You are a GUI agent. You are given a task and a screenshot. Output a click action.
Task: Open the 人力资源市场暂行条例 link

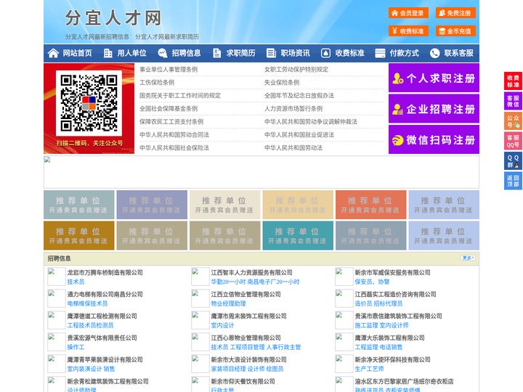[x=293, y=109]
